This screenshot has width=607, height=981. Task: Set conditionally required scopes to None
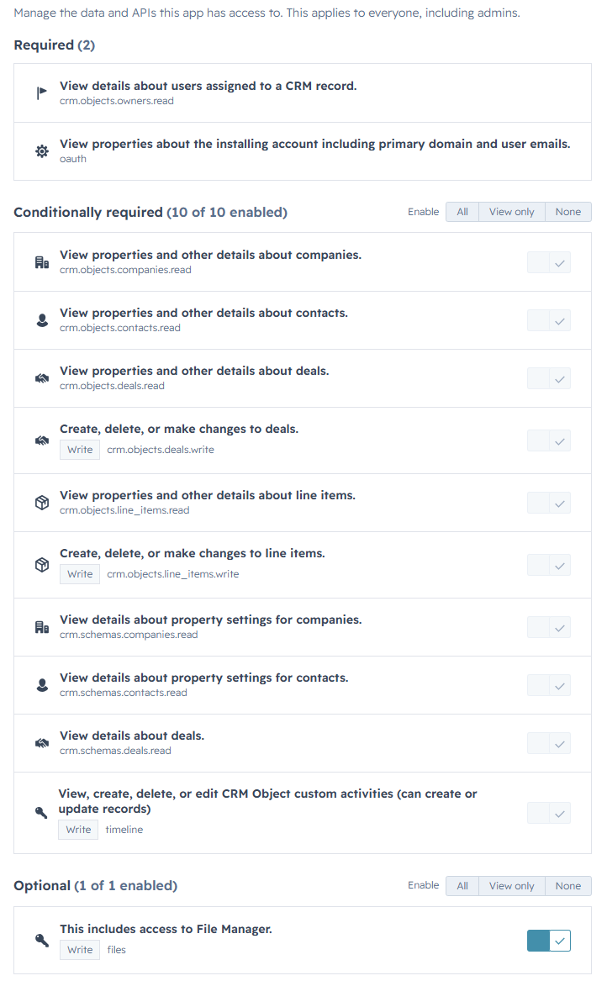point(568,212)
